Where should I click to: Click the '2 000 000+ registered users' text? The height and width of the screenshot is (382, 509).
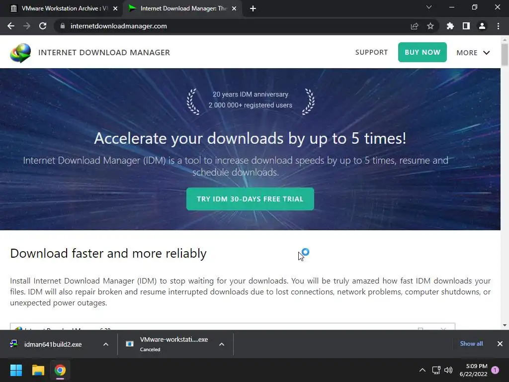(251, 105)
